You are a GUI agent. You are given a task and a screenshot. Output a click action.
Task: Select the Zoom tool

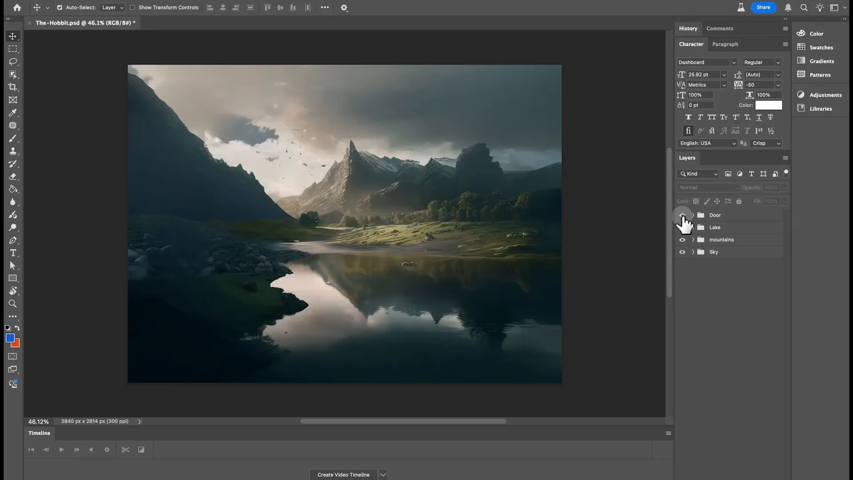(x=12, y=304)
